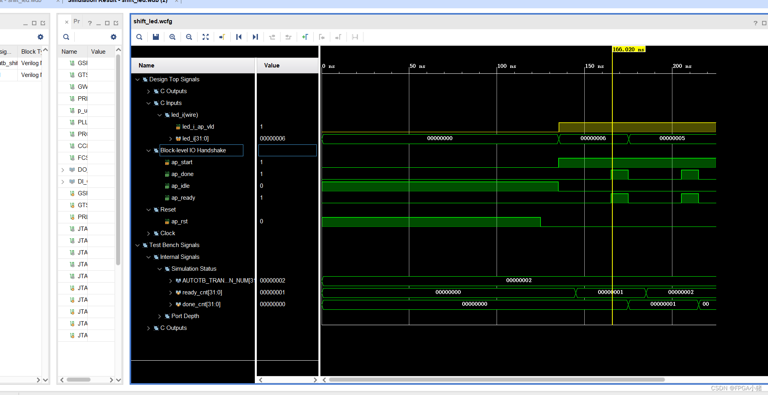
Task: Collapse the Reset group
Action: coord(149,210)
